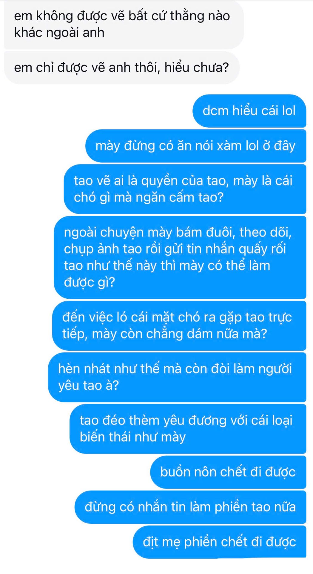The image size is (313, 574).
Task: Tap the blue bubble "mày đừng có ăn nói"
Action: [x=196, y=146]
